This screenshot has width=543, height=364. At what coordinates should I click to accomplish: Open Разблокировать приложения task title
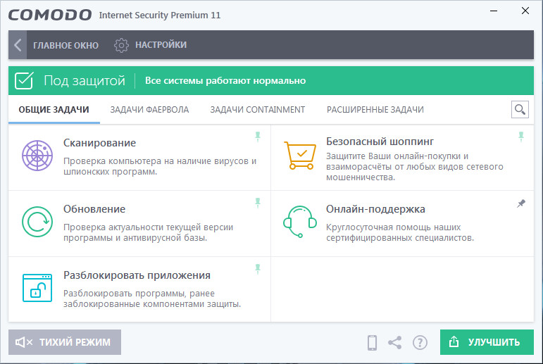click(x=137, y=275)
